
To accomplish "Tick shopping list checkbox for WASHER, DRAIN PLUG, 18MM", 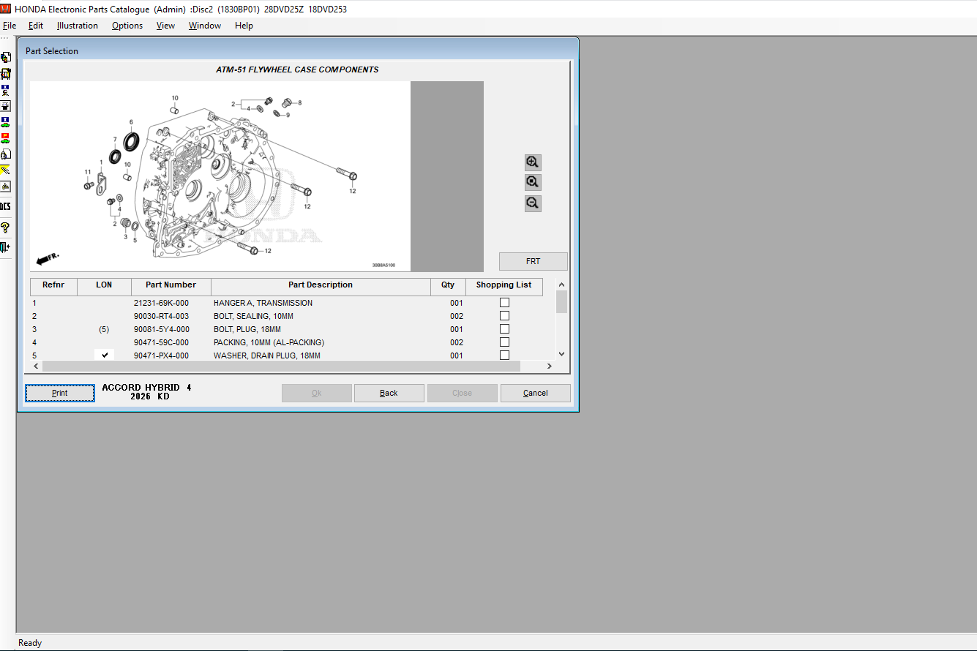I will click(x=504, y=355).
